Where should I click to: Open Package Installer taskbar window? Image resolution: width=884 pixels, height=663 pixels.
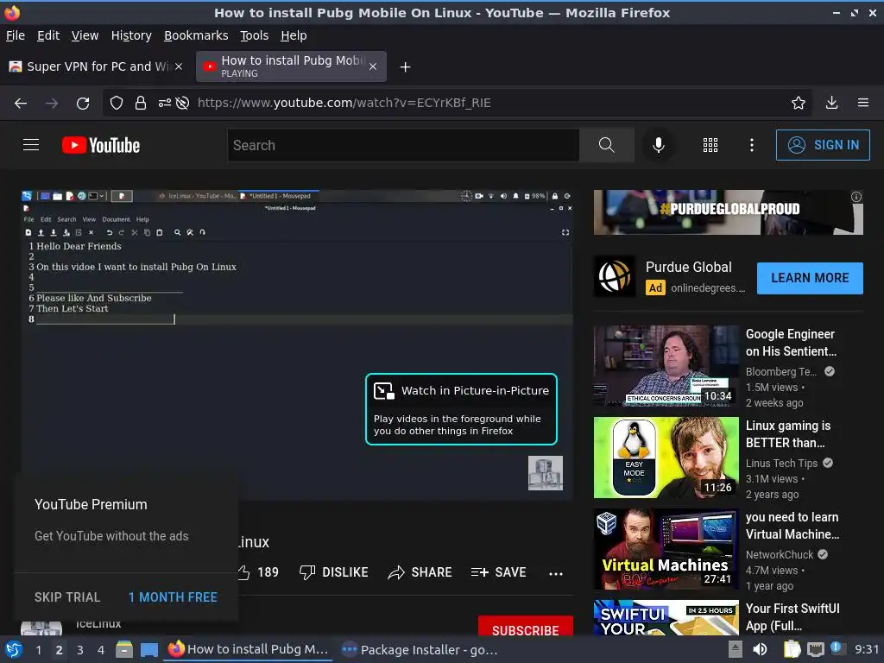click(x=420, y=649)
